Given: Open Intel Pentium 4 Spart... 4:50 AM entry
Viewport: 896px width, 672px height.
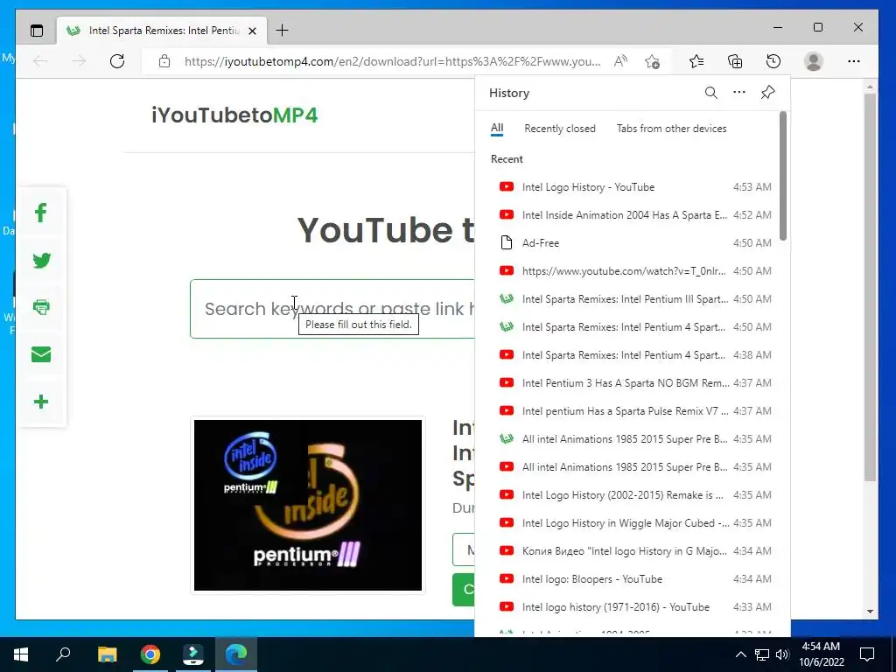Looking at the screenshot, I should tap(631, 327).
